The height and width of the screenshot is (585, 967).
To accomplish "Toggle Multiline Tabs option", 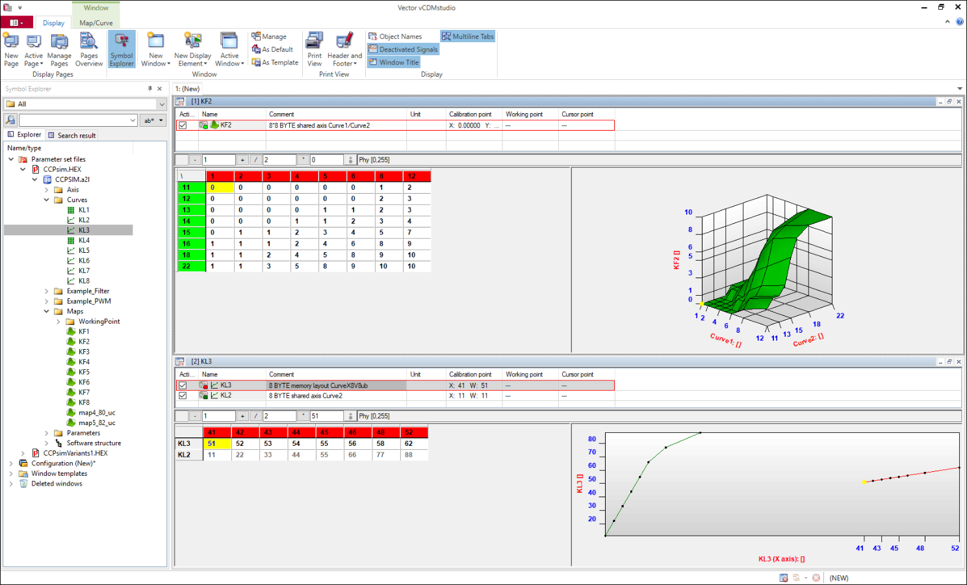I will (468, 36).
